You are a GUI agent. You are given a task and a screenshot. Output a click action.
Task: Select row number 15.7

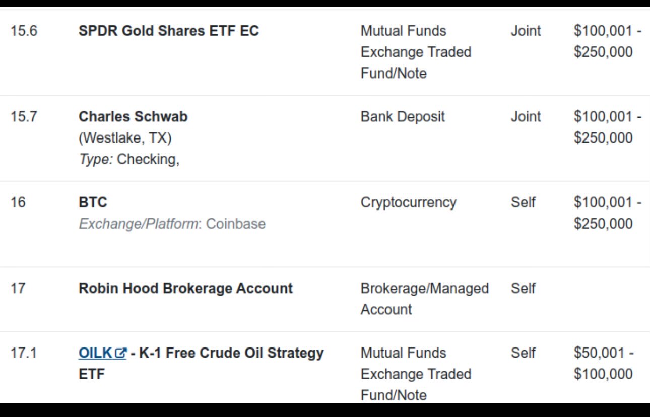(x=24, y=117)
